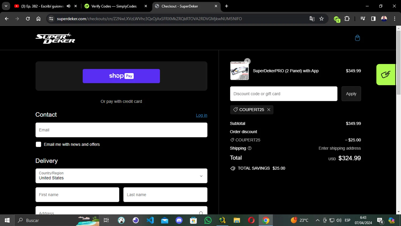
Task: Open Opera browser from the taskbar
Action: pyautogui.click(x=251, y=220)
